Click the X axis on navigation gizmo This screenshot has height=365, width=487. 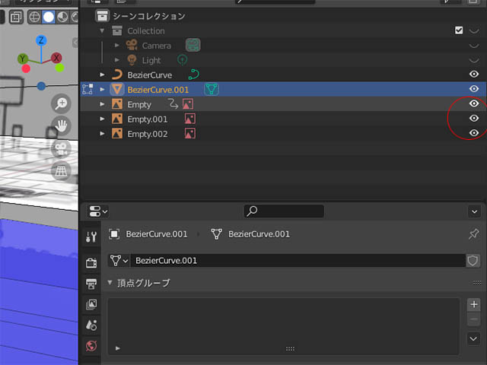[x=56, y=58]
